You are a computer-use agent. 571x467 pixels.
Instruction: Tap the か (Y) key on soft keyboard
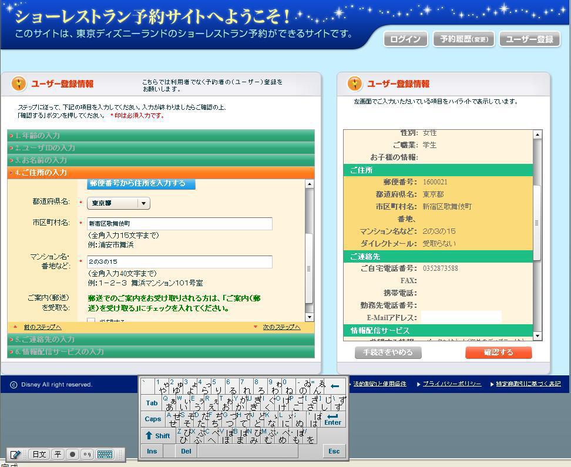click(x=239, y=403)
